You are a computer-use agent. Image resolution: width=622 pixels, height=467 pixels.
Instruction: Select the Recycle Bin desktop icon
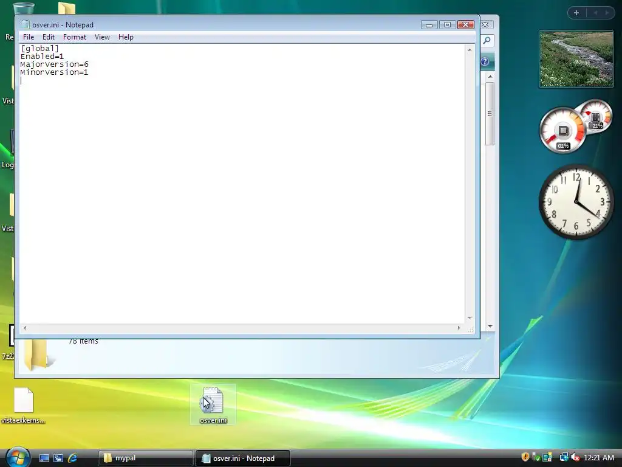click(x=24, y=9)
